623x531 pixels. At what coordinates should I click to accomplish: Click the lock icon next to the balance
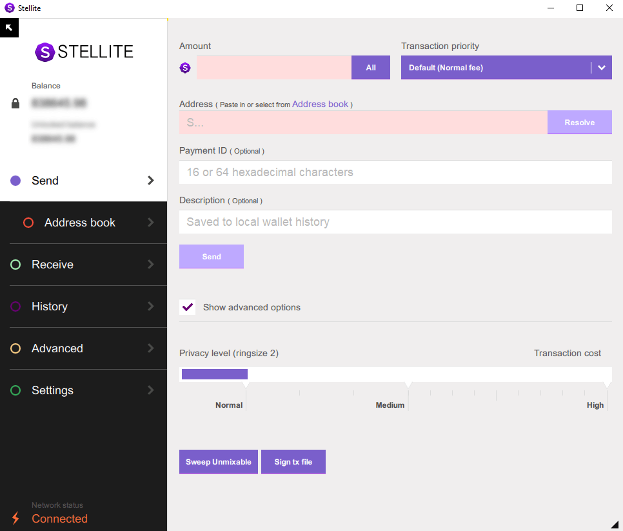pyautogui.click(x=15, y=103)
